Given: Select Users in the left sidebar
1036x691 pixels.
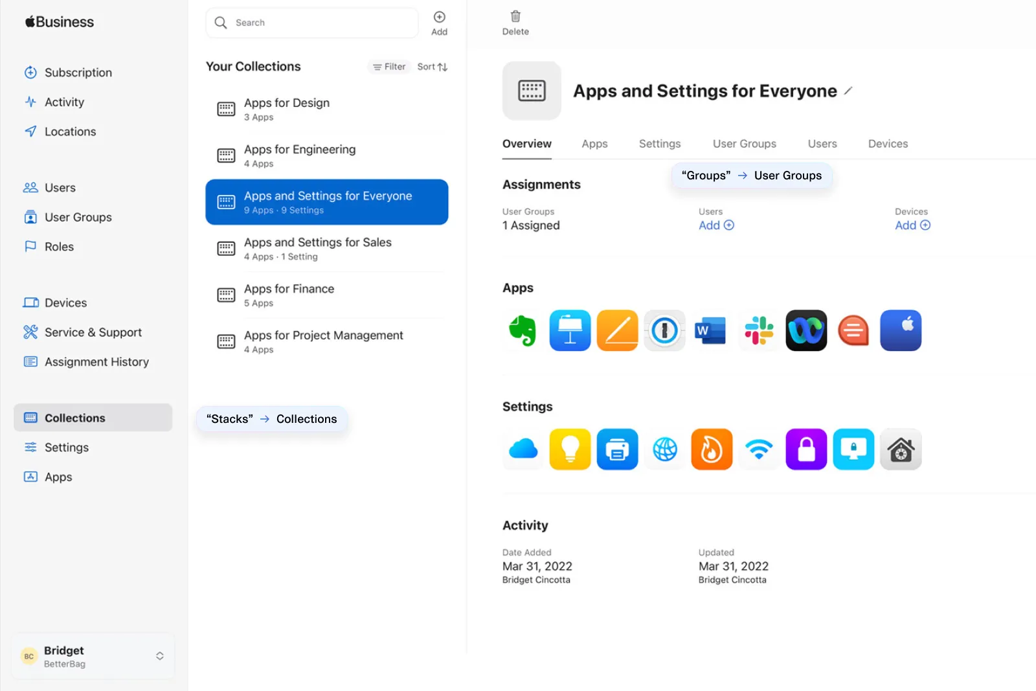Looking at the screenshot, I should click(50, 188).
